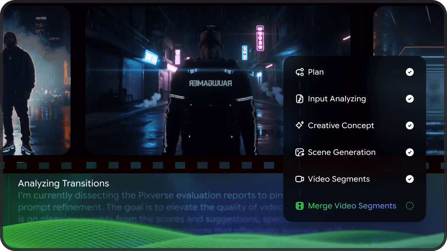Viewport: 447px width, 251px height.
Task: Open the Video Segments step label
Action: (x=339, y=179)
